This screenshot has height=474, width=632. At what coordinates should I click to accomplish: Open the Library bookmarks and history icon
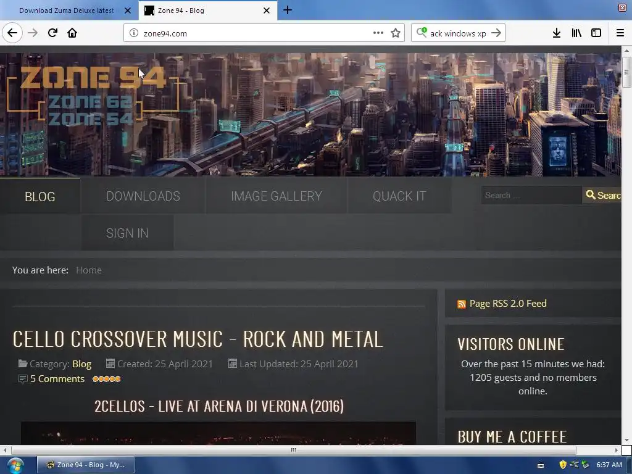coord(576,33)
